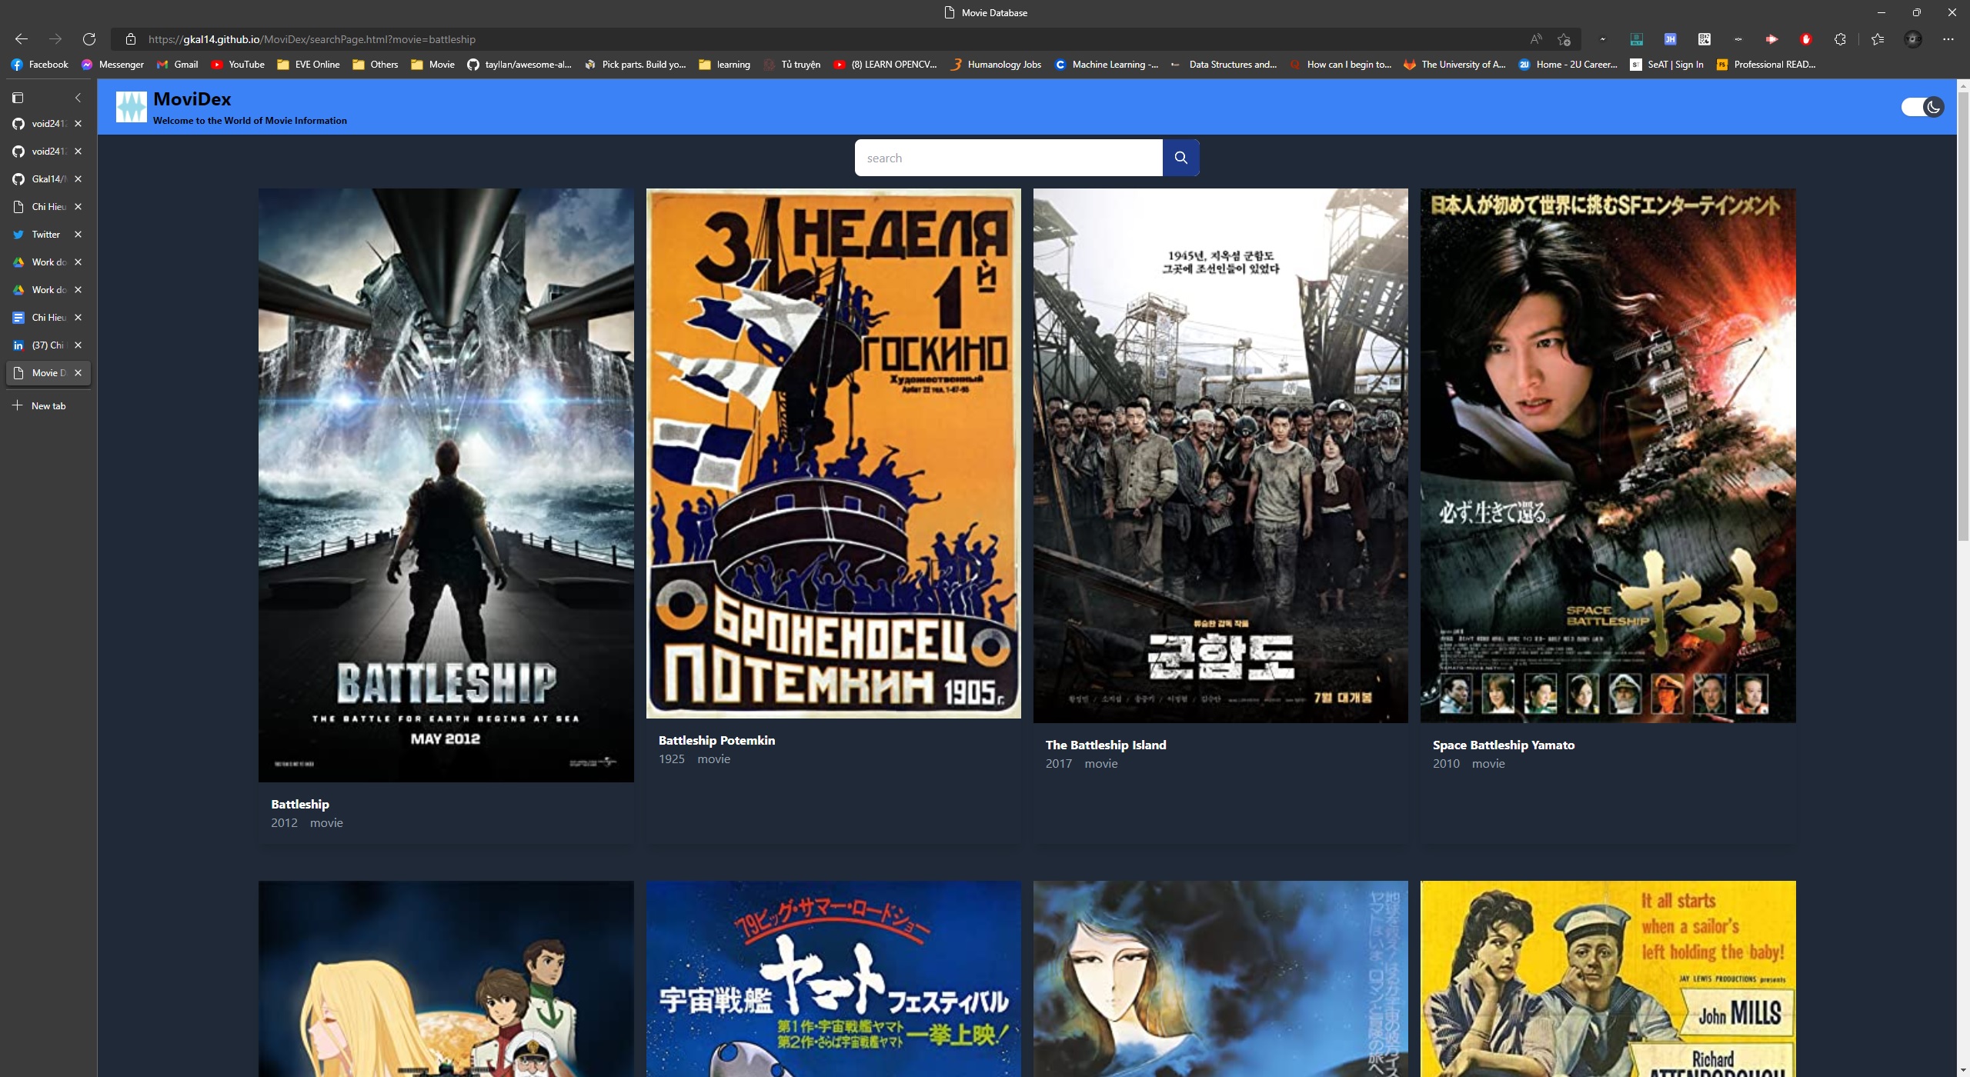
Task: Focus the movie search input field
Action: (x=1008, y=158)
